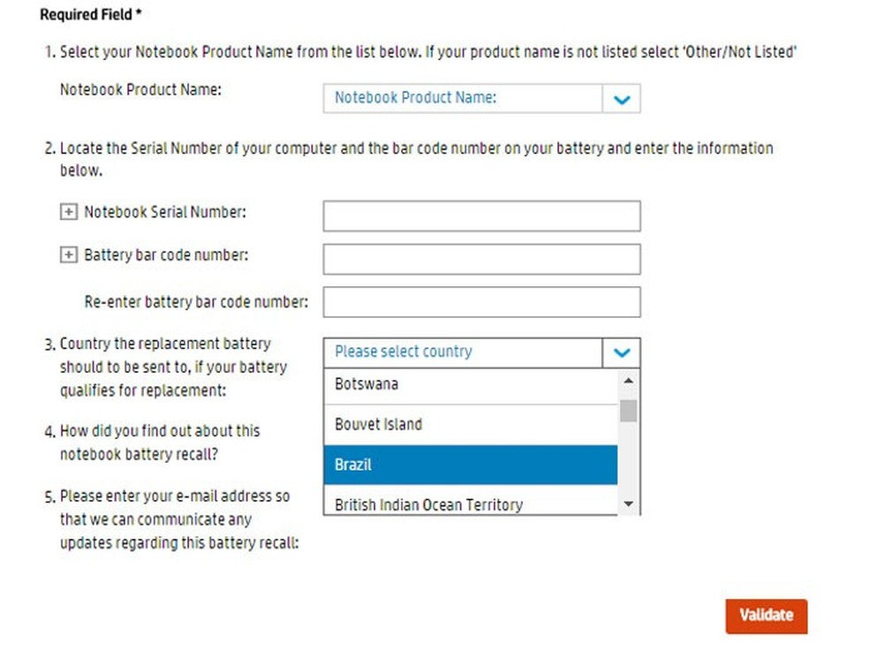Image resolution: width=869 pixels, height=659 pixels.
Task: Focus the Re-enter battery bar code field
Action: point(481,302)
